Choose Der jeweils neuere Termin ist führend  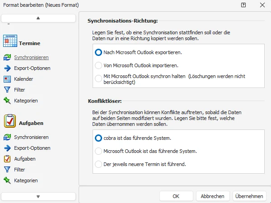(98, 164)
